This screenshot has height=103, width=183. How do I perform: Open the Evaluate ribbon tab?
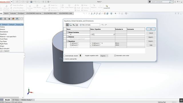tap(13, 13)
